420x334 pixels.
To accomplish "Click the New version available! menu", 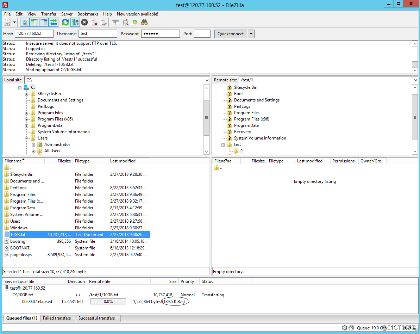I will (137, 14).
